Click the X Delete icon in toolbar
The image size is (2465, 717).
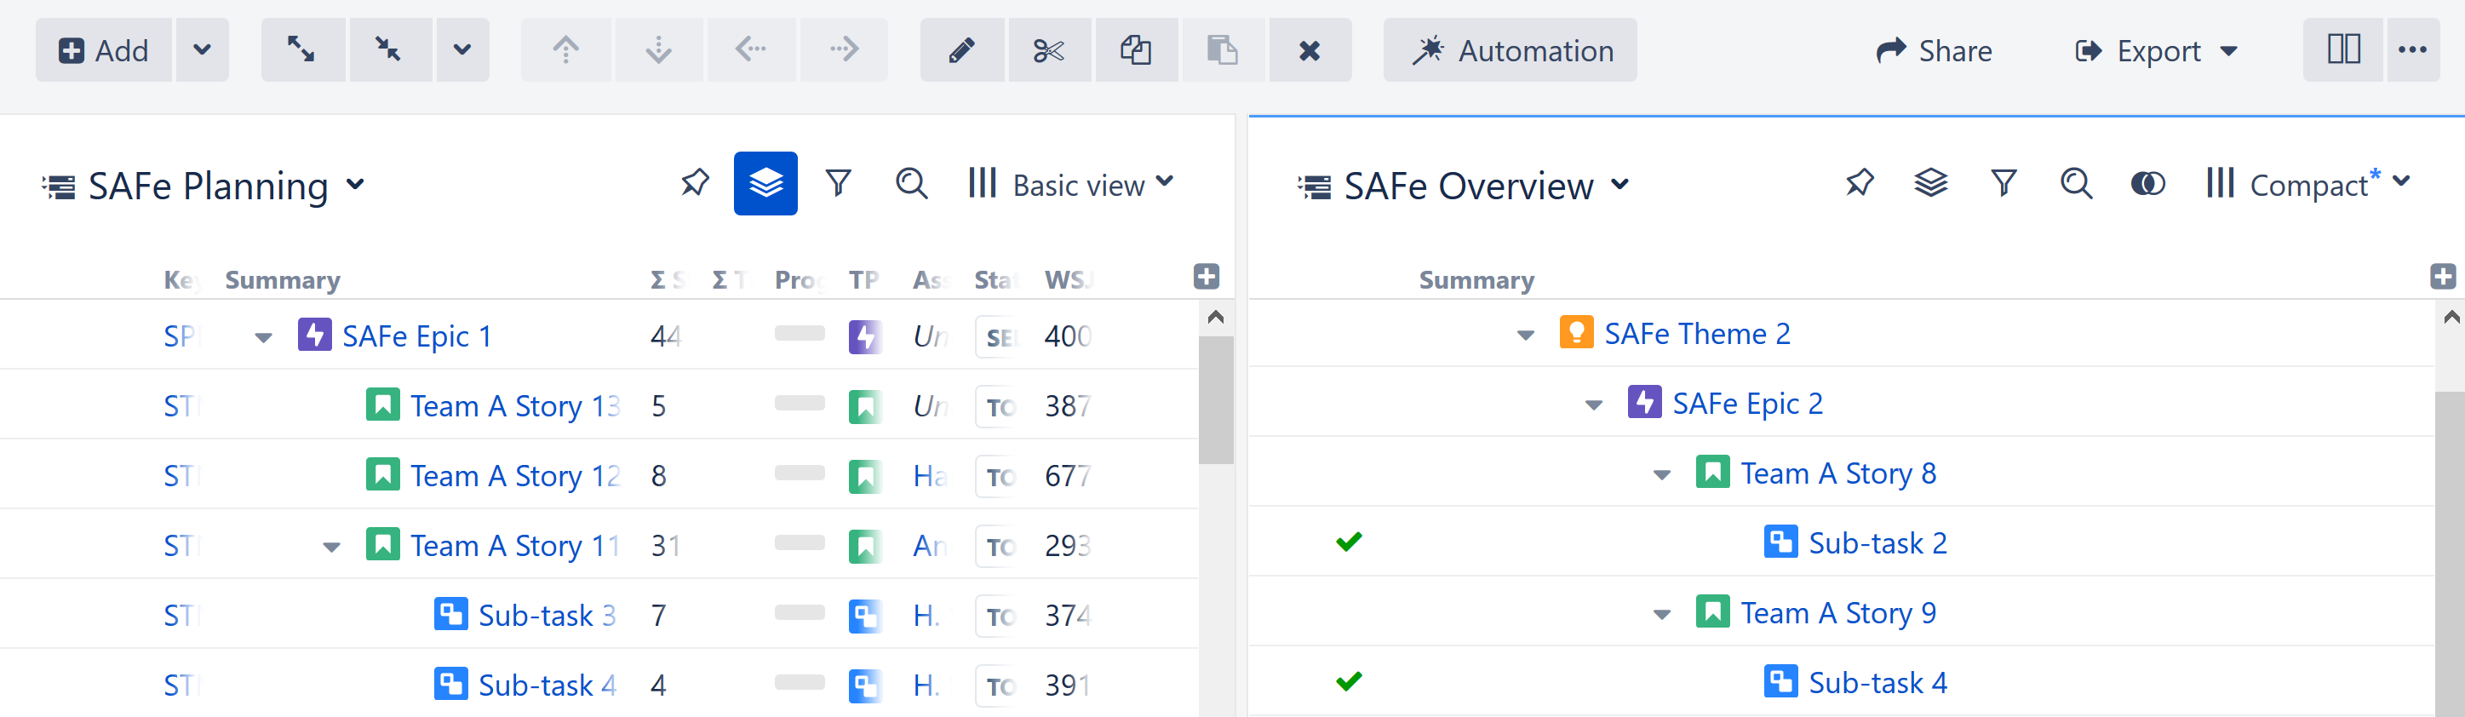(1309, 49)
